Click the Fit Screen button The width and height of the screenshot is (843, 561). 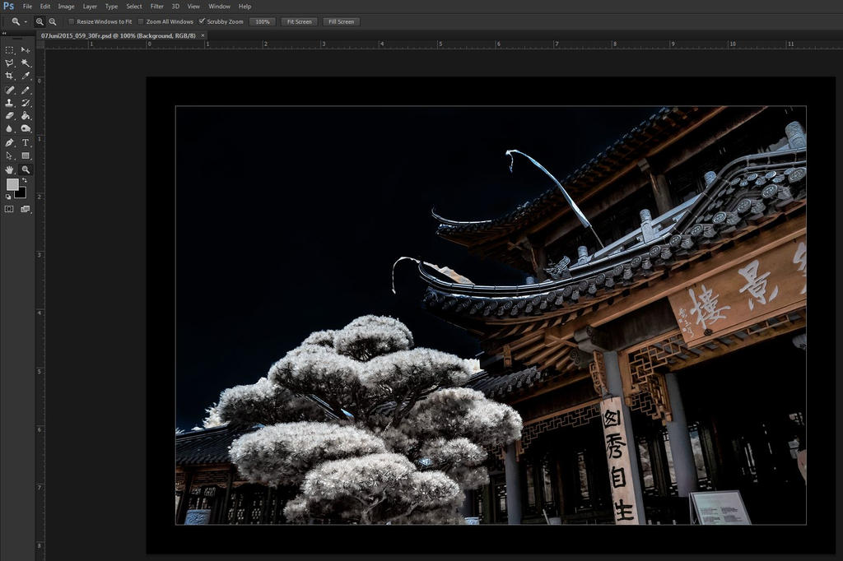[x=299, y=21]
